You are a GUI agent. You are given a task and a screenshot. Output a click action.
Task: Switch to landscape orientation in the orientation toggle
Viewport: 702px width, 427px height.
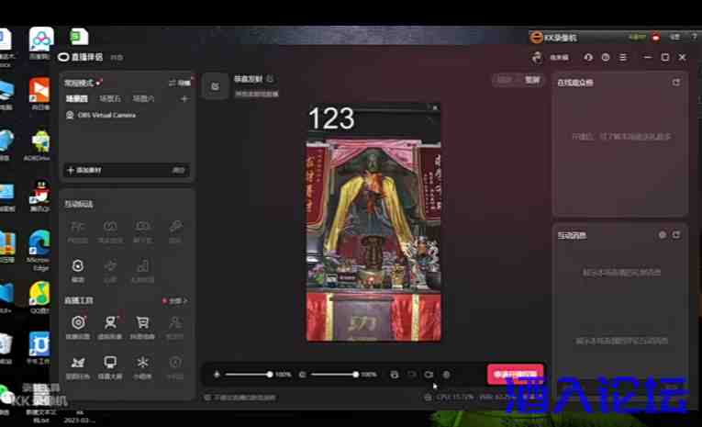[x=505, y=80]
